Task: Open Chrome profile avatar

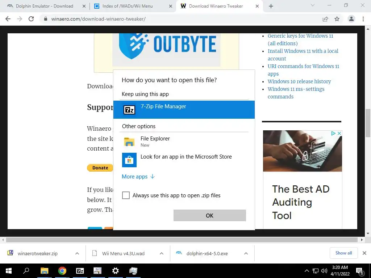Action: 351,19
